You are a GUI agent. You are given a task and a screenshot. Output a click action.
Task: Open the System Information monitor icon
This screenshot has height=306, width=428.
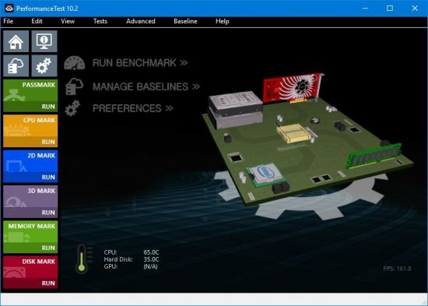(x=44, y=41)
